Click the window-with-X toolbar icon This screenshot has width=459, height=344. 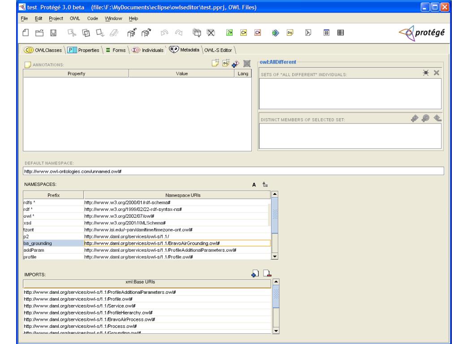[x=326, y=32]
